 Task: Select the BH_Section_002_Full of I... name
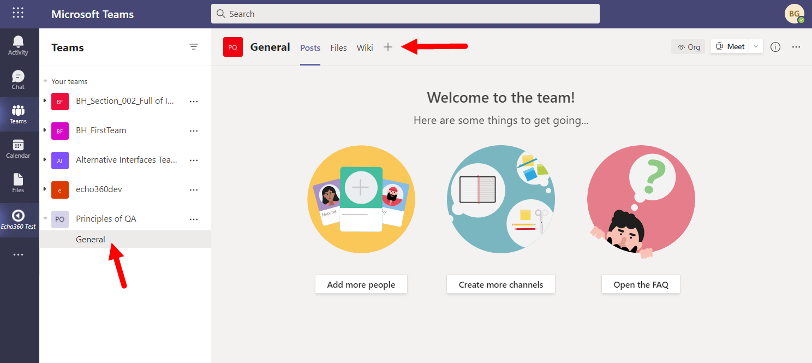coord(125,101)
